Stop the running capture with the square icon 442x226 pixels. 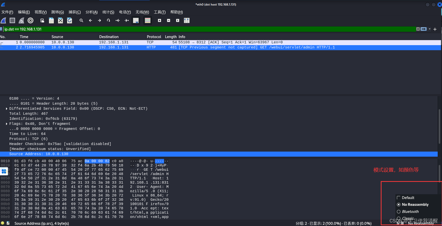point(12,20)
